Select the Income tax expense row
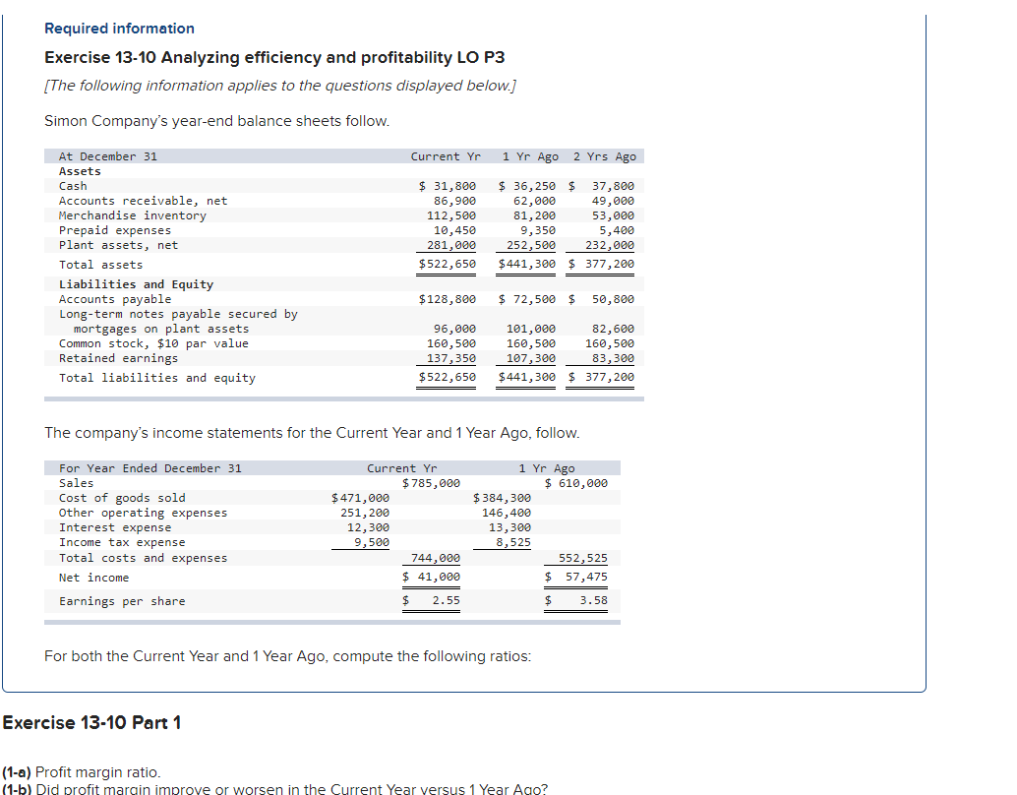The image size is (1017, 795). point(122,541)
